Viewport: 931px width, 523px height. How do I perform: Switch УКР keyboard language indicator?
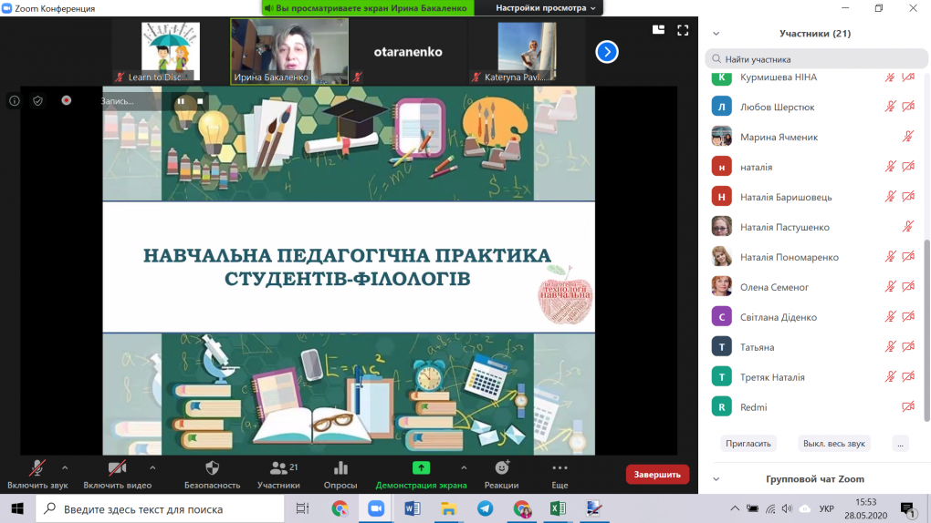[x=826, y=508]
